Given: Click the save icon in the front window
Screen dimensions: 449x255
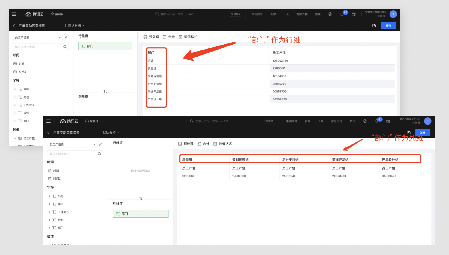Looking at the screenshot, I should (409, 132).
